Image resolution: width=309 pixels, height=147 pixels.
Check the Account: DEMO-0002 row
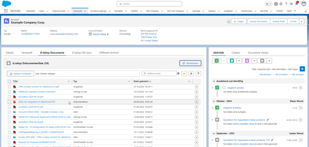click(9, 112)
